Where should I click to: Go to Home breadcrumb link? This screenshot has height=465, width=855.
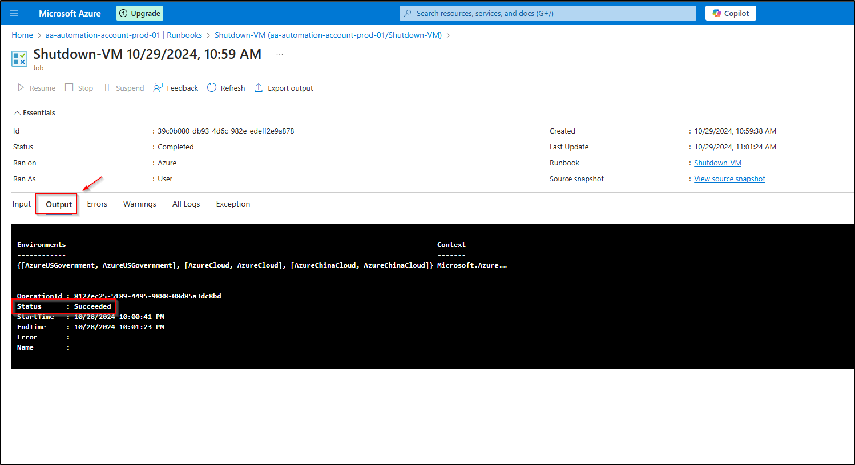(x=22, y=35)
